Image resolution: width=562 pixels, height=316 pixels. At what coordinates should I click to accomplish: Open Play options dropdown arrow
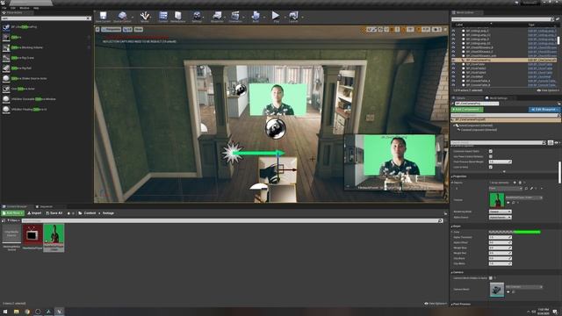coord(285,17)
